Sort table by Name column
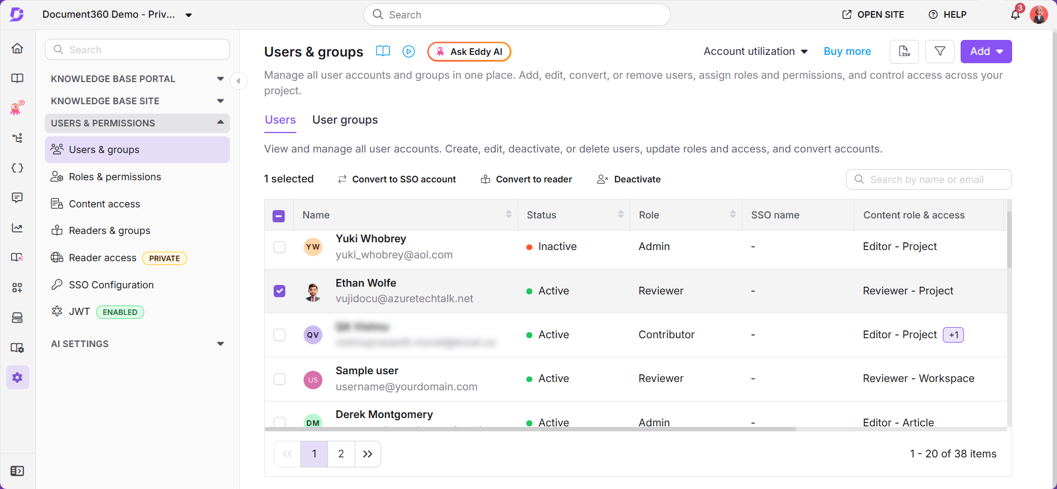 click(508, 215)
